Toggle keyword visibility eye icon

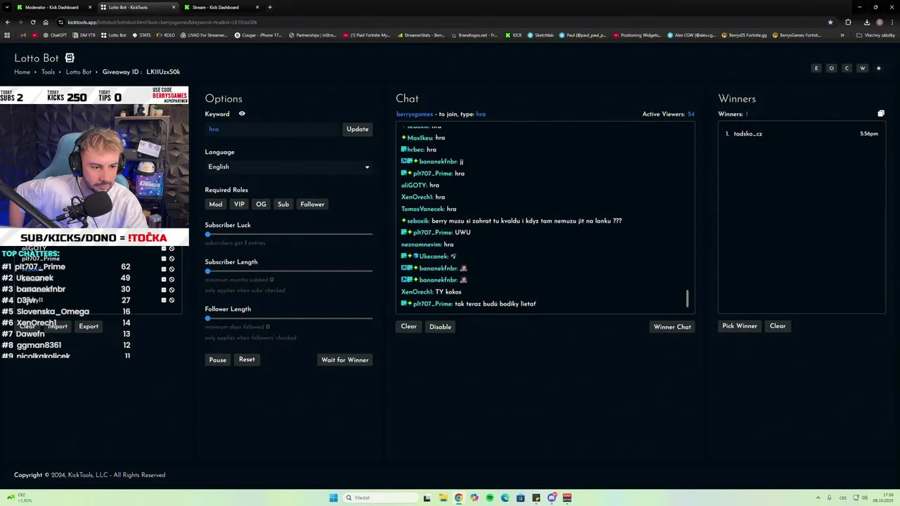tap(242, 114)
